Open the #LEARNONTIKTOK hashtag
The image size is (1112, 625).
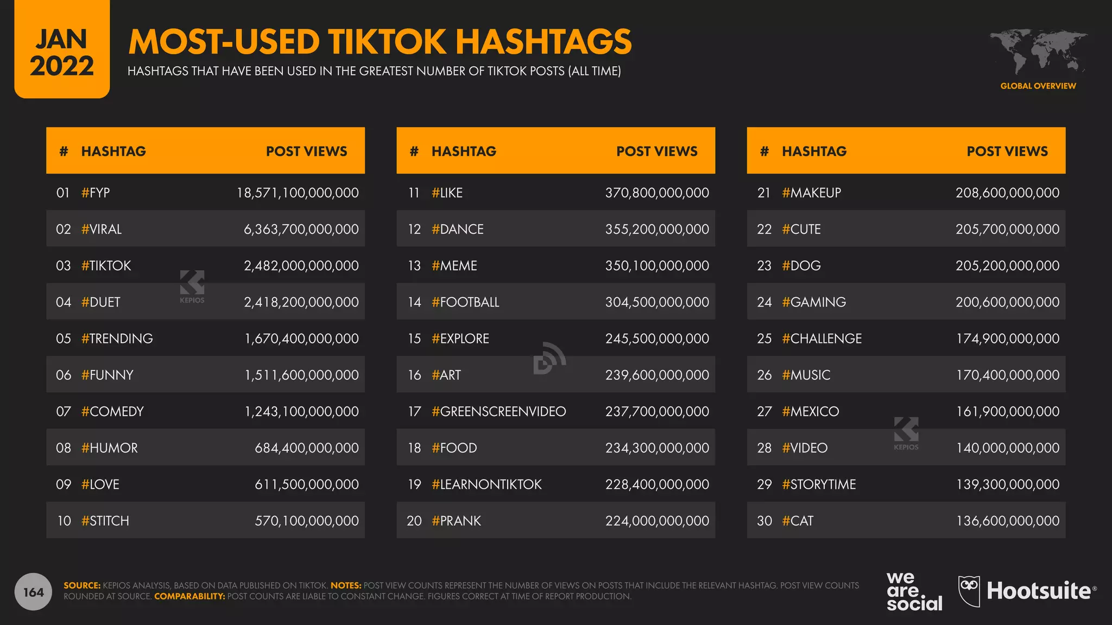coord(486,484)
